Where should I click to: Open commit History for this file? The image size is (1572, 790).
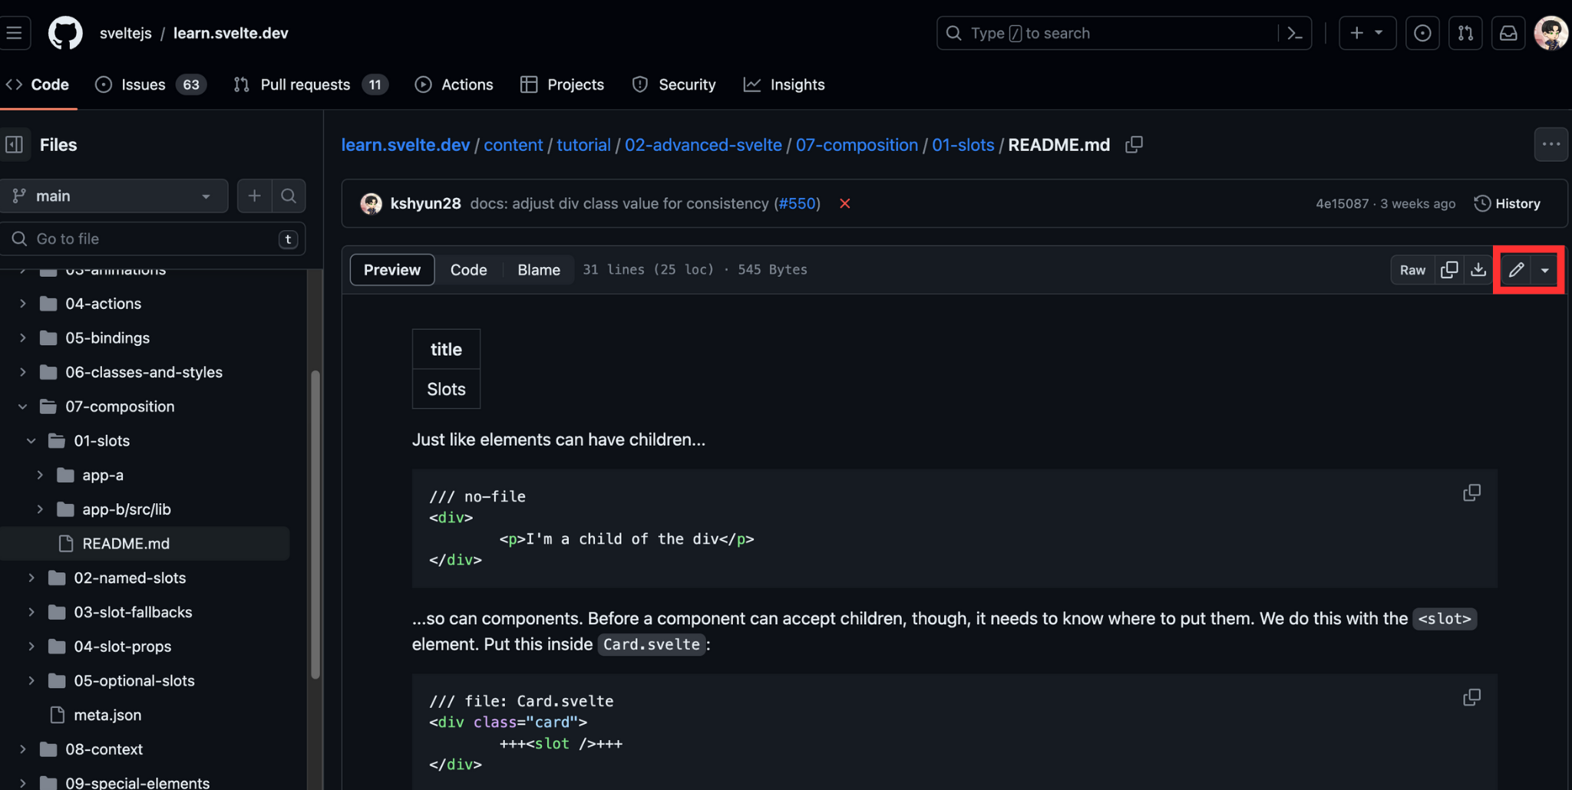point(1508,203)
